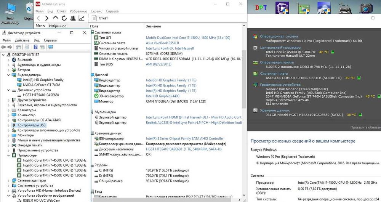Expand Клавиатуры category
The height and width of the screenshot is (202, 381).
pyautogui.click(x=8, y=110)
